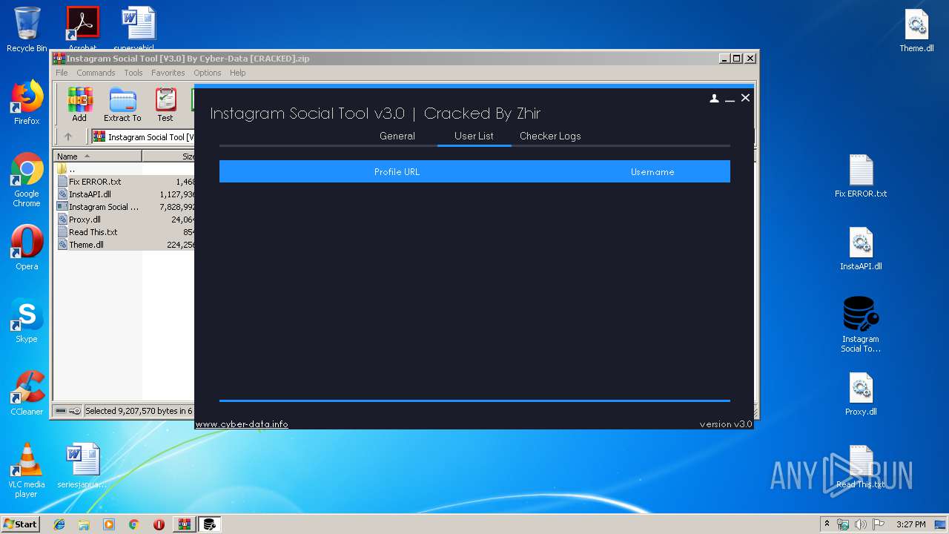Viewport: 949px width, 534px height.
Task: Click the Test toolbar icon in WinRAR
Action: [x=165, y=105]
